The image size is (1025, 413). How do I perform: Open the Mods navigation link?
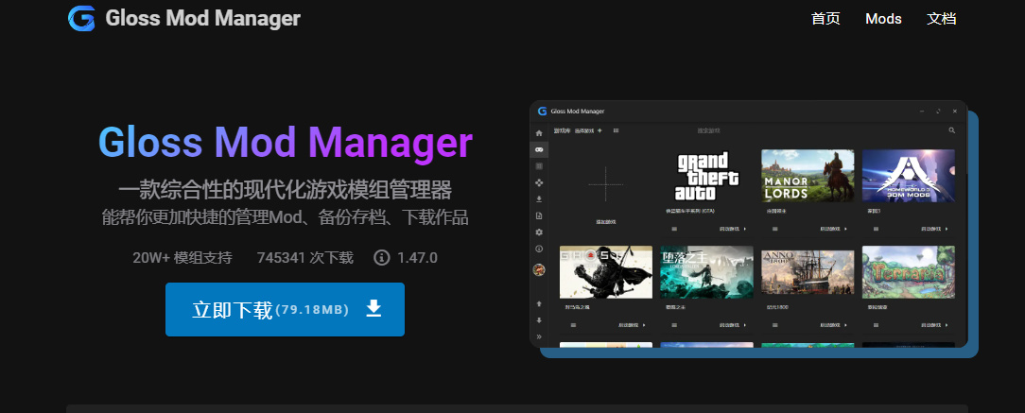click(883, 19)
